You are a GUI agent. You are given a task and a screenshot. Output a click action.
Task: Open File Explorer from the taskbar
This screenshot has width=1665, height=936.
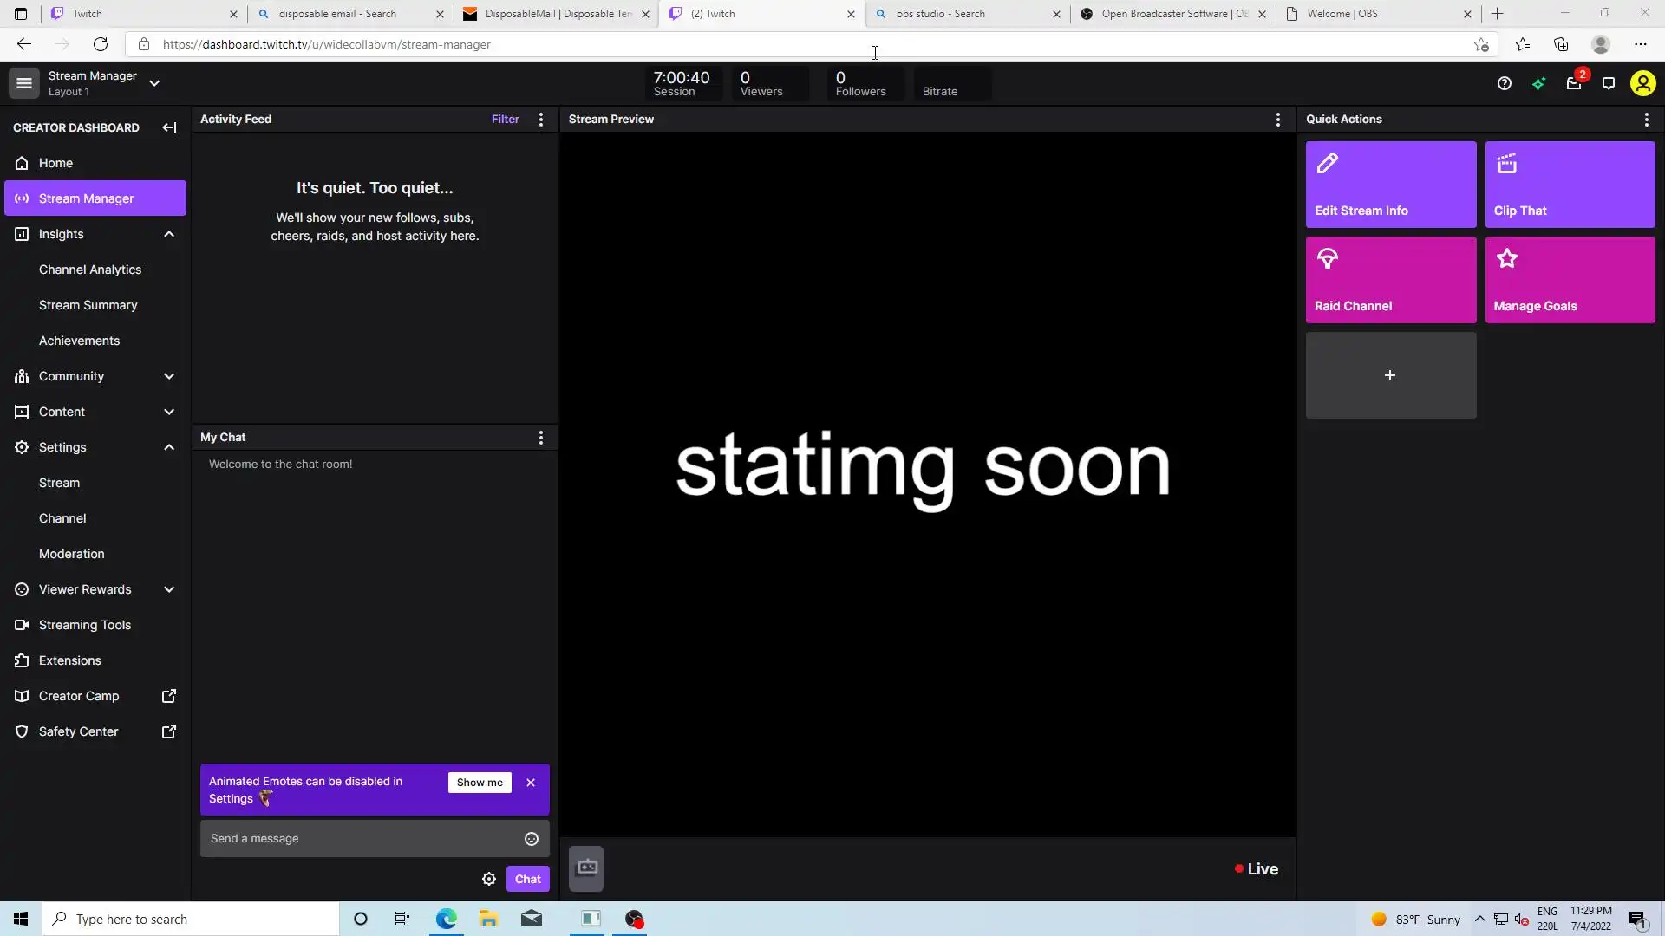pos(488,919)
